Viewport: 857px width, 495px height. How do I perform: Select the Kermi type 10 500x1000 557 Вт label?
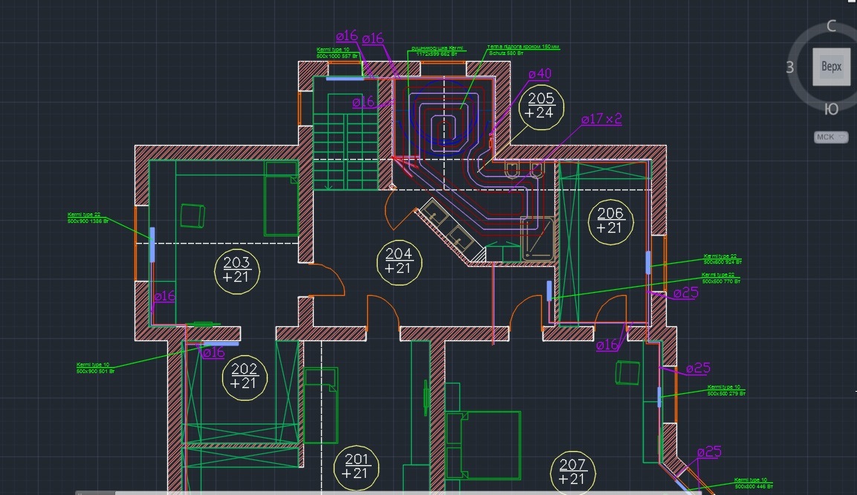(337, 53)
